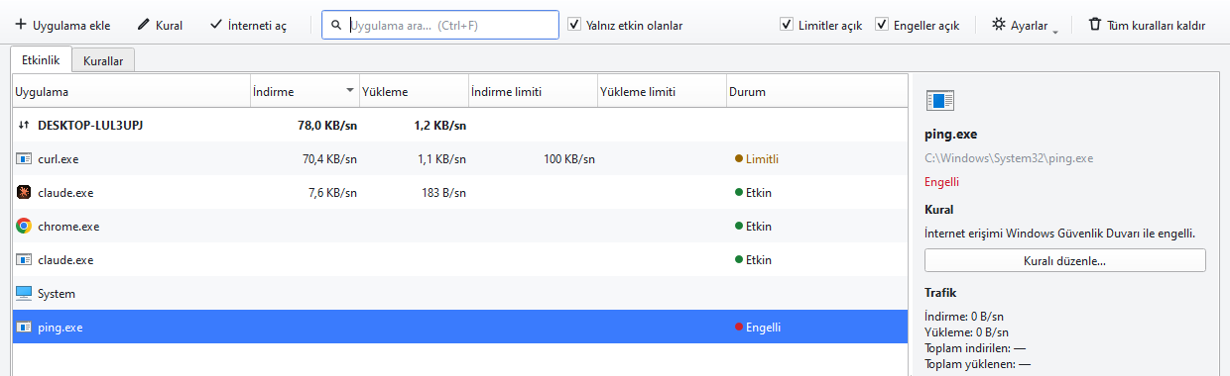Viewport: 1230px width, 376px height.
Task: Click the Ayarlar button label
Action: [x=1029, y=26]
